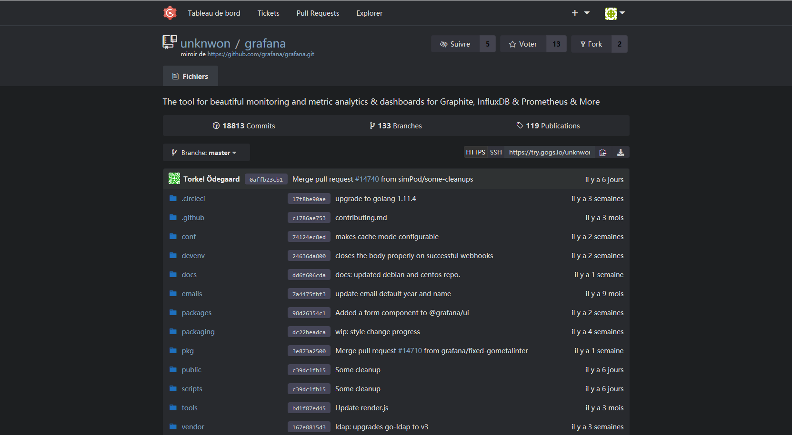This screenshot has width=792, height=435.
Task: Copy the repository URL to clipboard
Action: (602, 152)
